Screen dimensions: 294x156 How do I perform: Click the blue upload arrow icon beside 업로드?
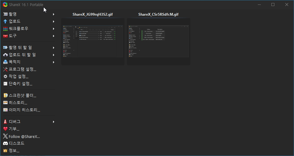[x=5, y=21]
